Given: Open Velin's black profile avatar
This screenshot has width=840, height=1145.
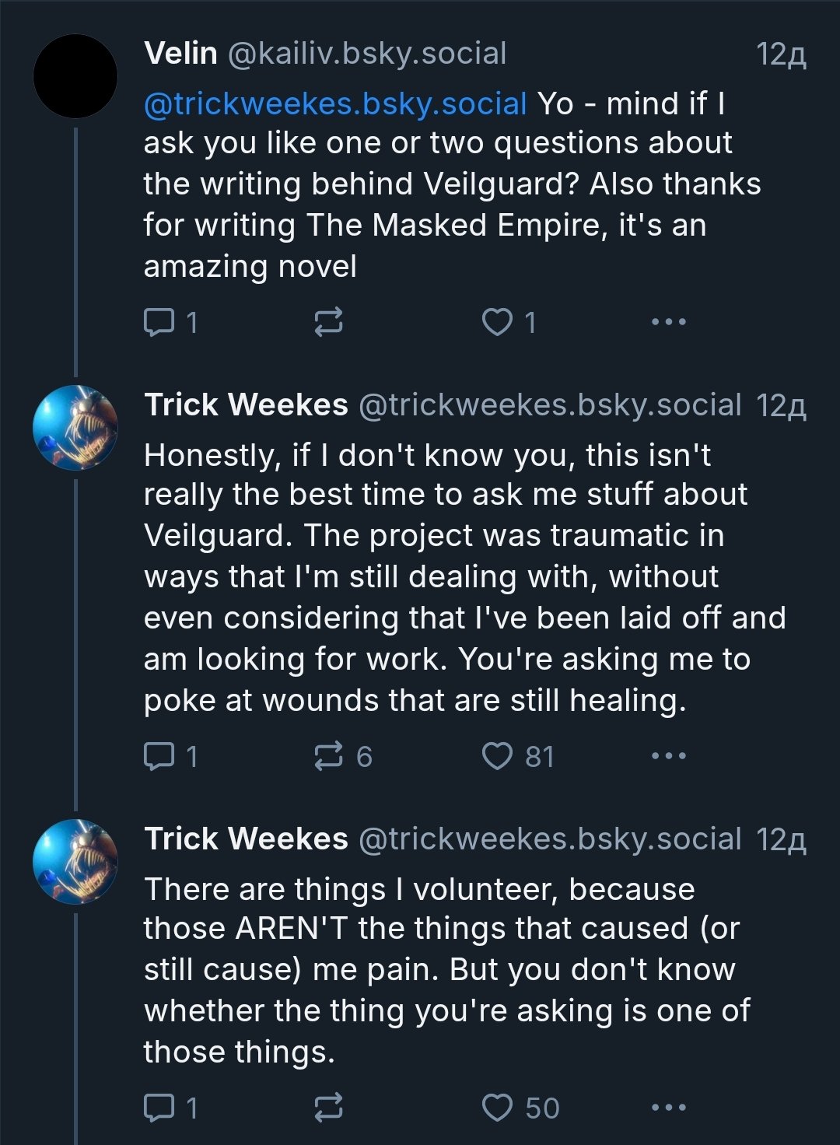Looking at the screenshot, I should point(75,76).
